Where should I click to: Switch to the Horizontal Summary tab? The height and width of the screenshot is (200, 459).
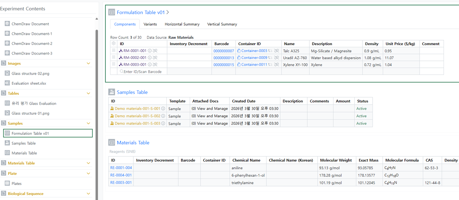tap(182, 24)
